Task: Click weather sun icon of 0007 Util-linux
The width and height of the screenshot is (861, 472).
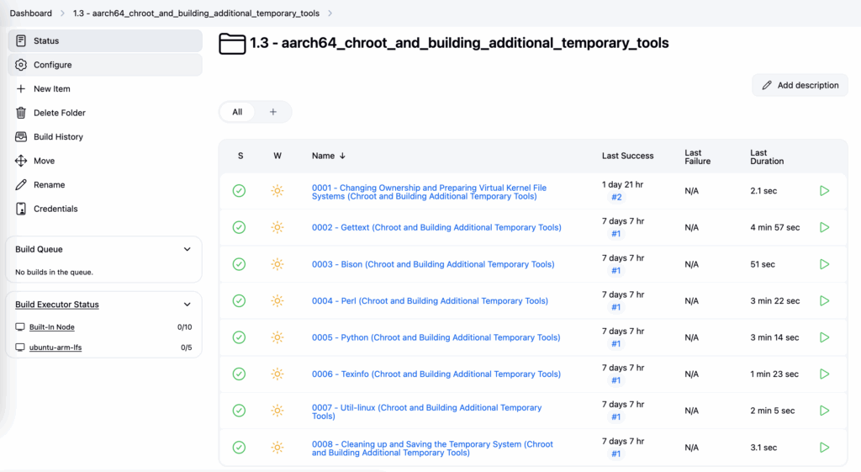Action: tap(277, 411)
